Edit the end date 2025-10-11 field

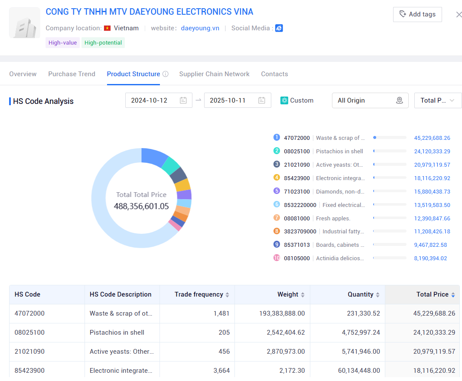[238, 100]
